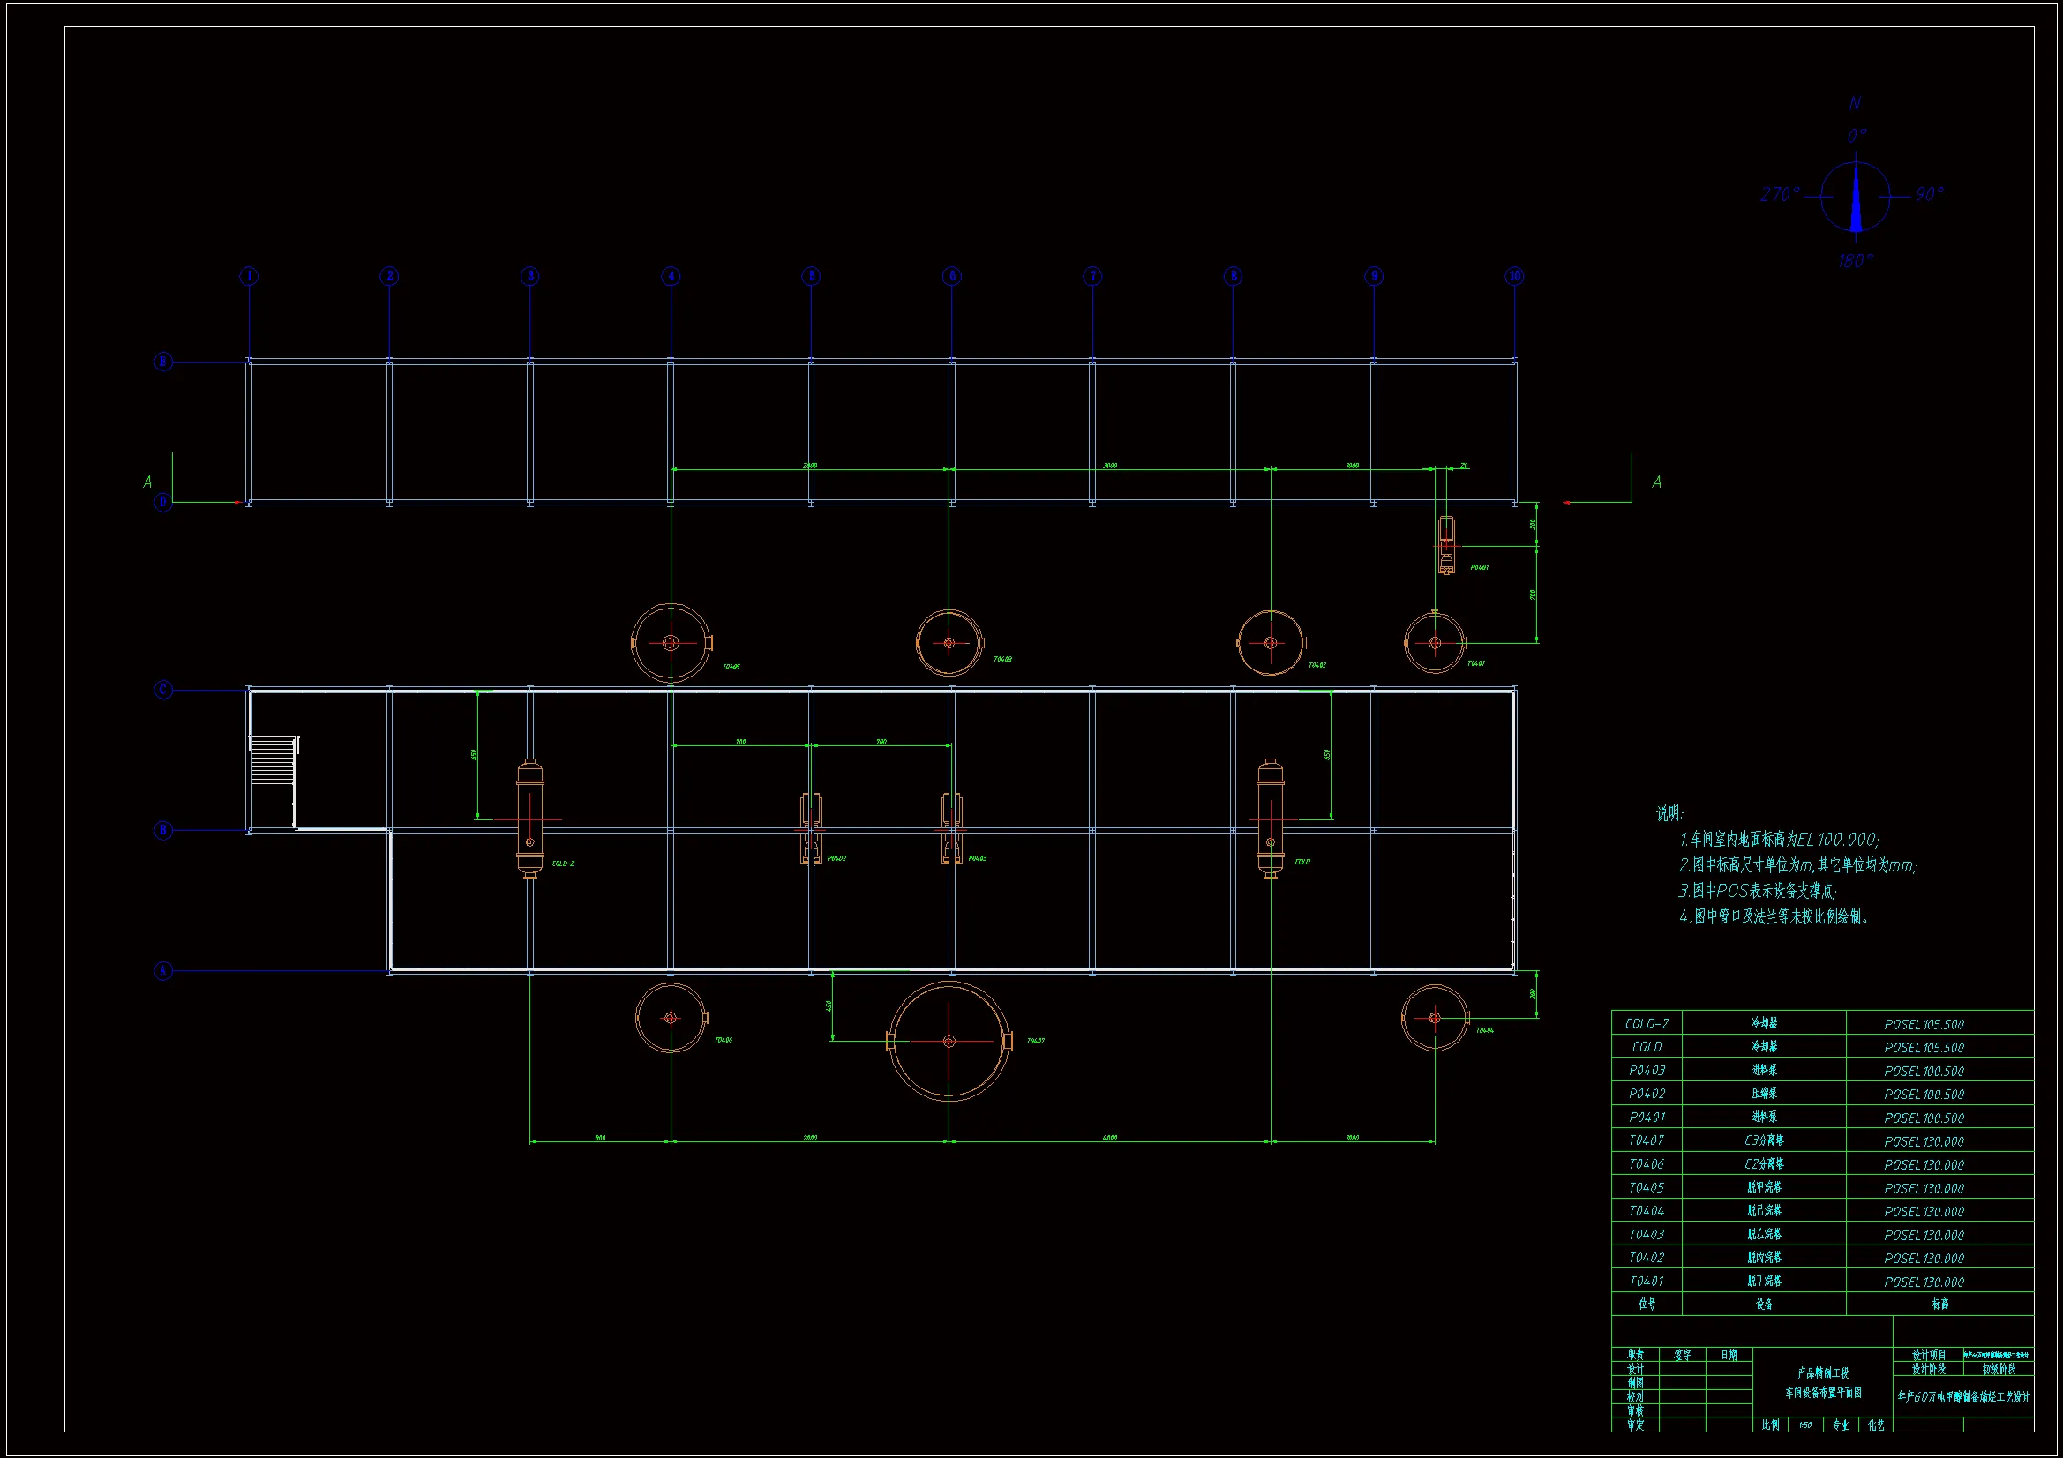The width and height of the screenshot is (2063, 1458).
Task: Click the north arrow compass symbol
Action: click(1856, 197)
